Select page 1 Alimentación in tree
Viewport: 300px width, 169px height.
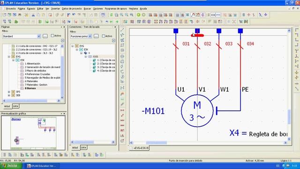click(32, 64)
